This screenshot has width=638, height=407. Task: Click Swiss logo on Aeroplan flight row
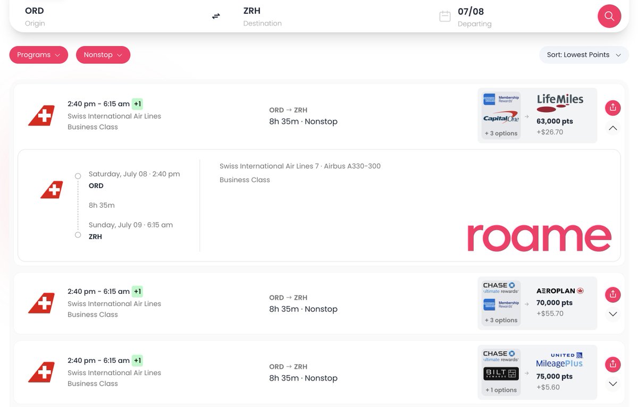[41, 303]
